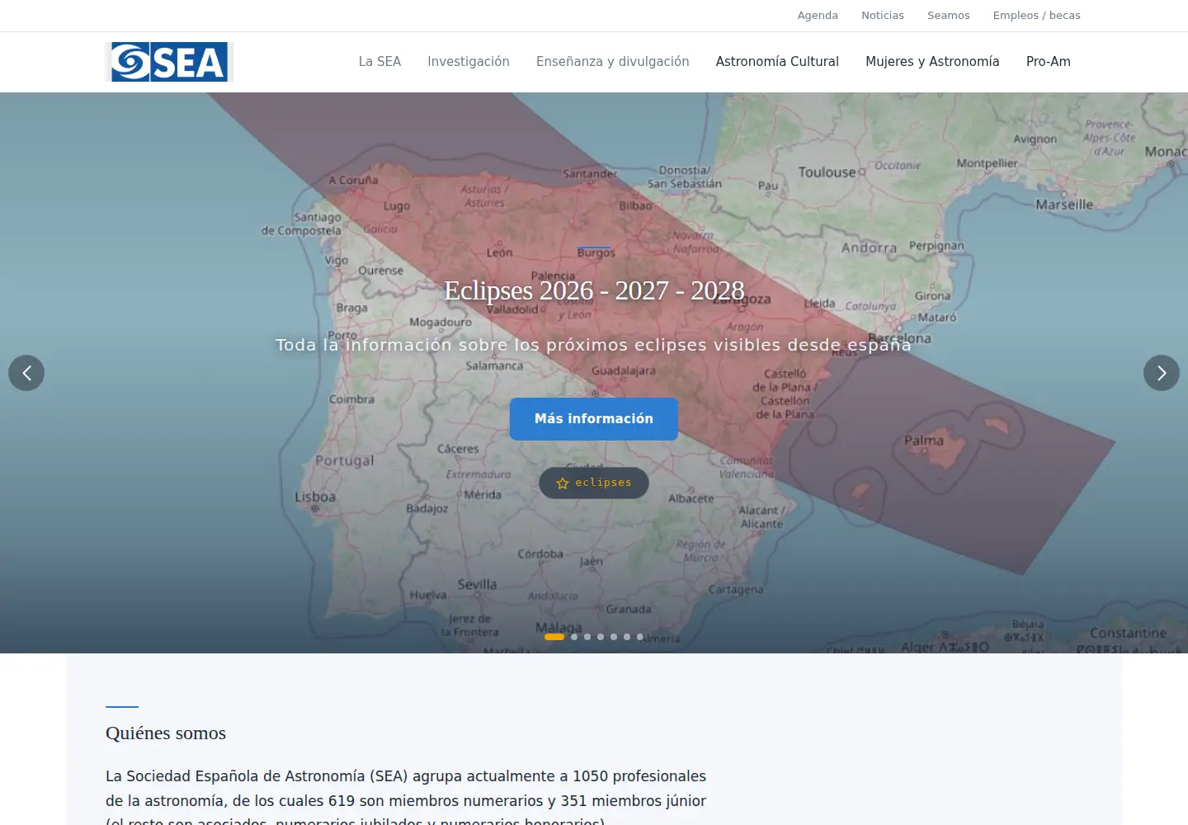View Empleos / becas listings

pos(1037,16)
